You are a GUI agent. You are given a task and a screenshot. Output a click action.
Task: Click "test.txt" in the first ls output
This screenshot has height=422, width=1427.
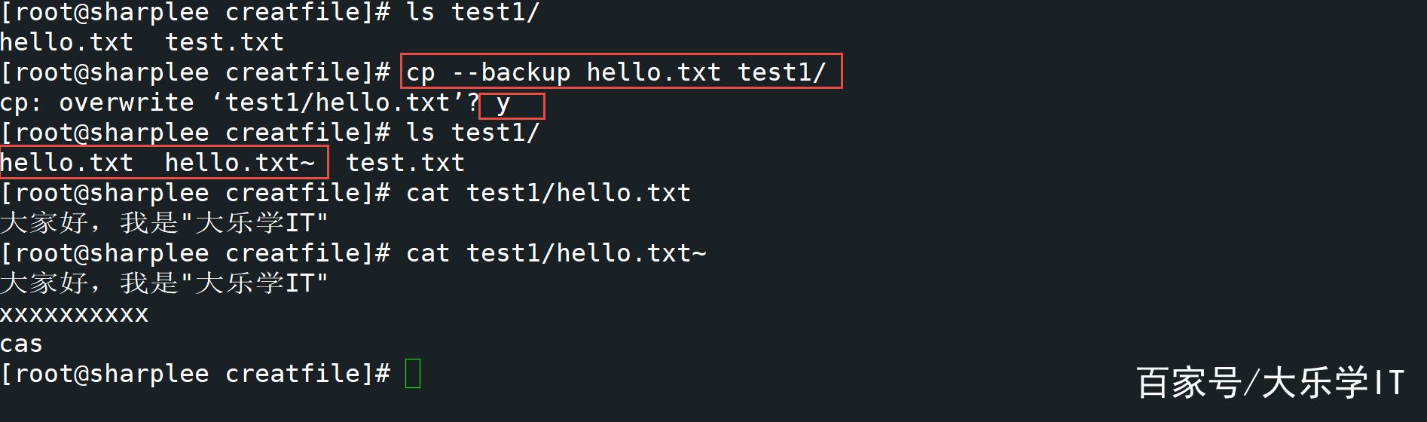coord(225,42)
